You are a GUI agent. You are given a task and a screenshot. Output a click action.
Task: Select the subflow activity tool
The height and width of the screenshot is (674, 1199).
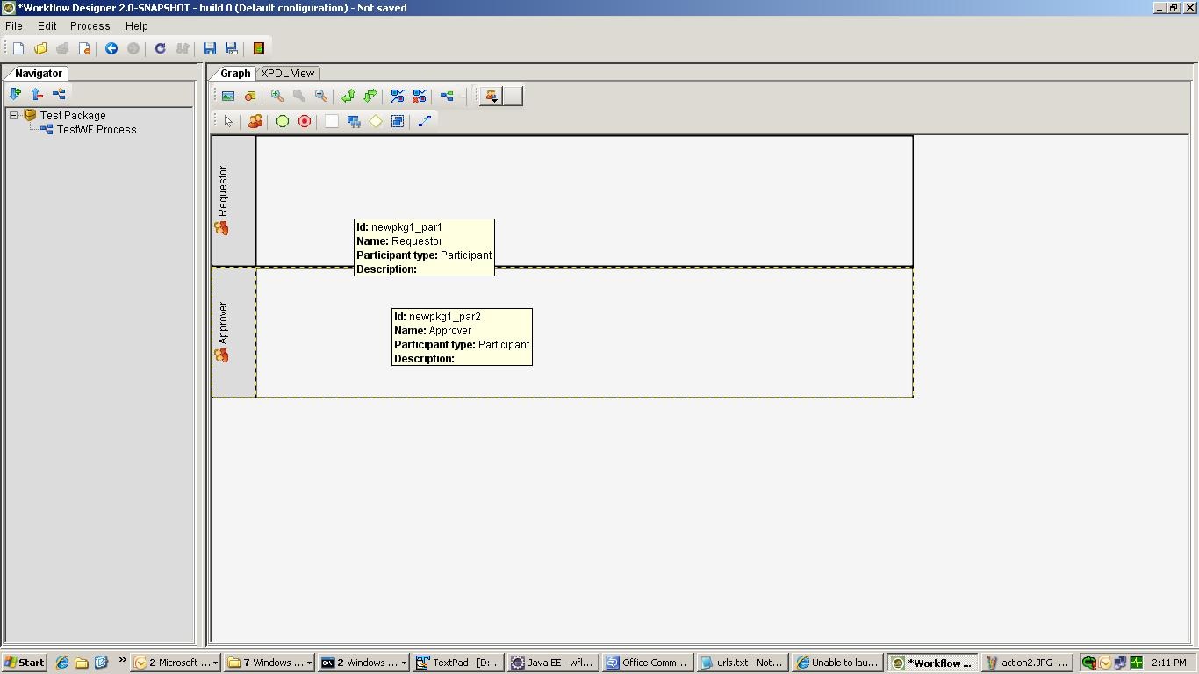pyautogui.click(x=354, y=121)
